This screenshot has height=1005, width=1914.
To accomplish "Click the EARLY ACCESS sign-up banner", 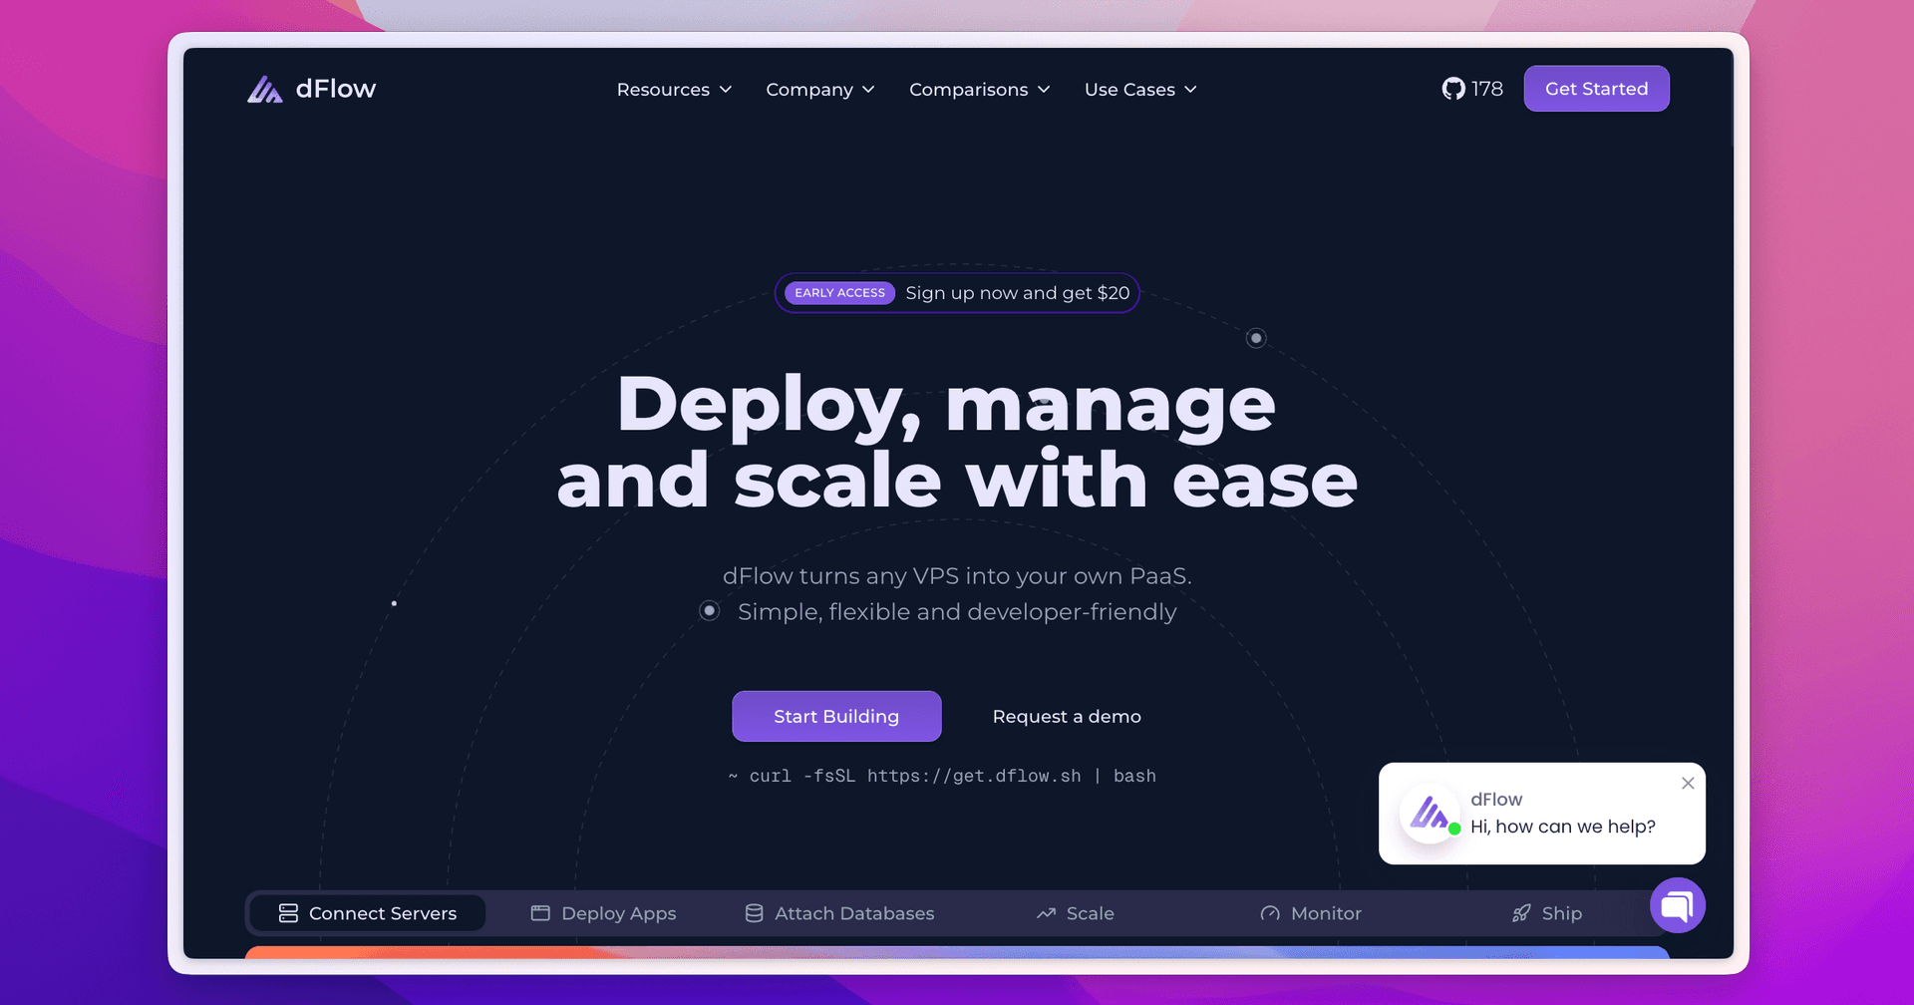I will click(x=956, y=292).
